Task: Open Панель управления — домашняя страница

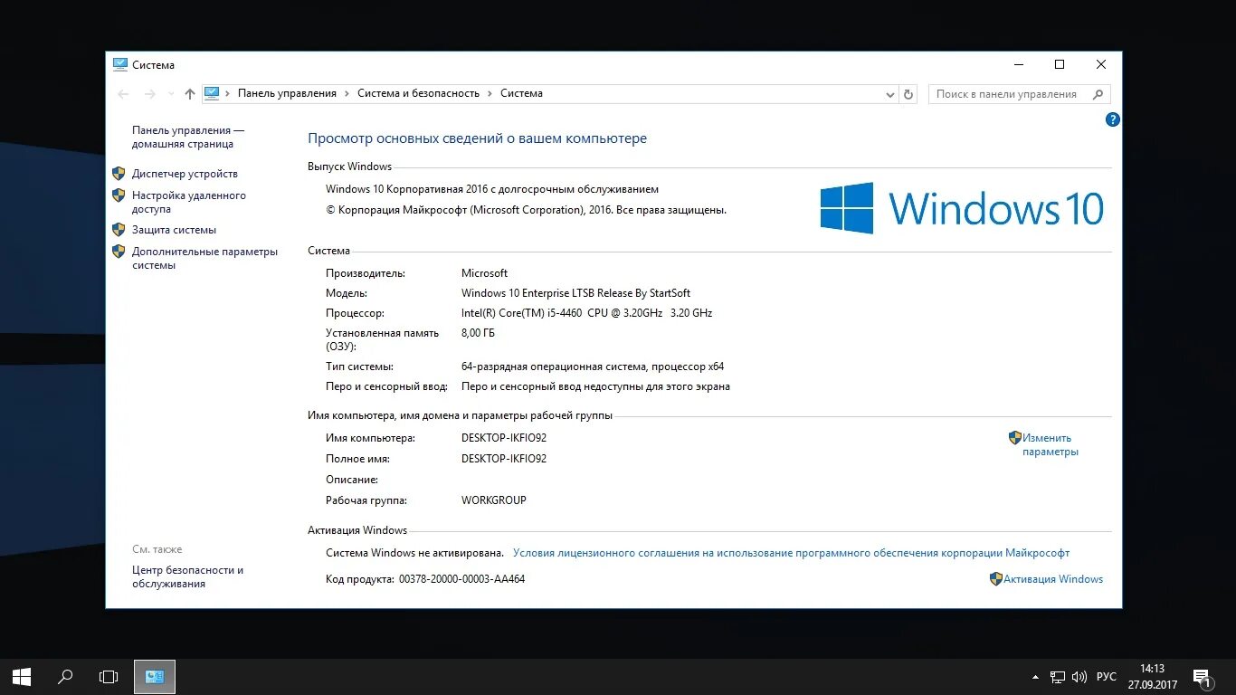Action: point(188,138)
